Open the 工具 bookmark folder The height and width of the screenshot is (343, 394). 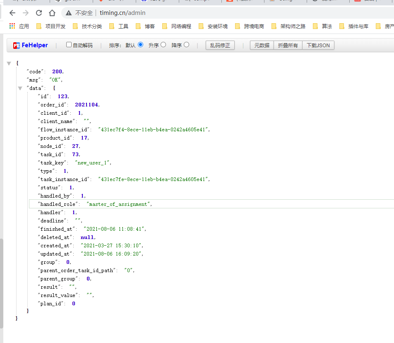pos(119,26)
